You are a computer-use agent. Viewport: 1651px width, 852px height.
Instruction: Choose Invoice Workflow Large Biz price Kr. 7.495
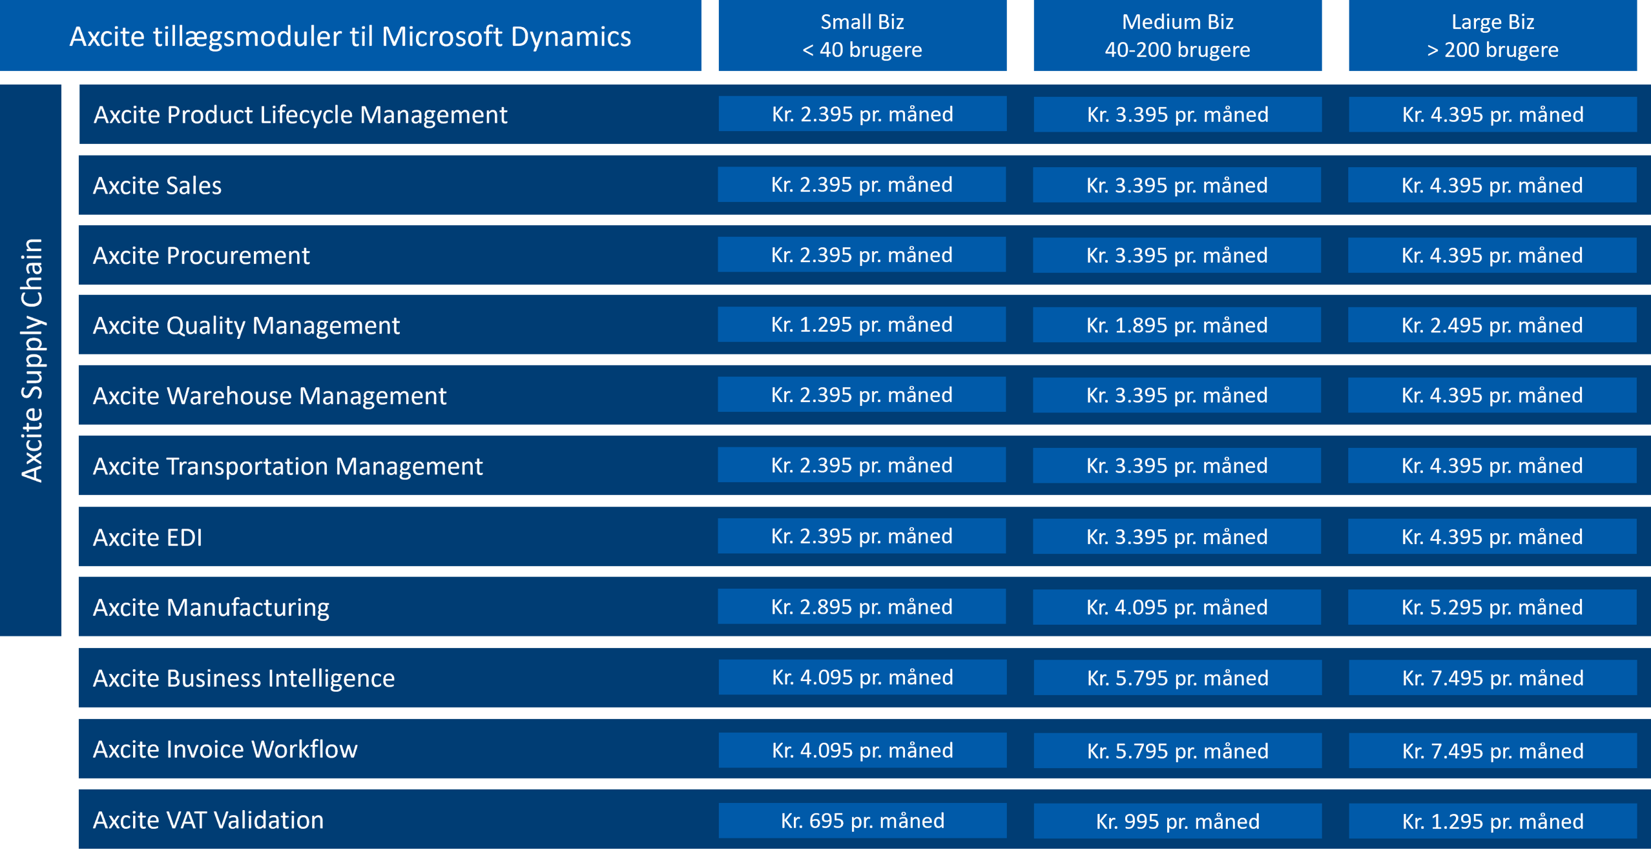coord(1492,751)
